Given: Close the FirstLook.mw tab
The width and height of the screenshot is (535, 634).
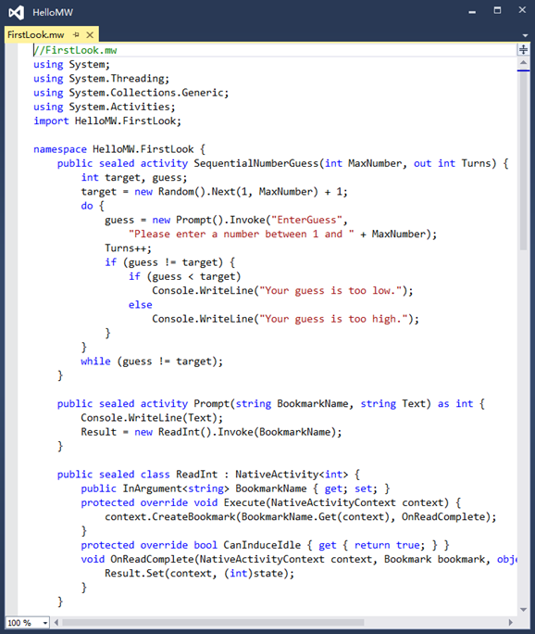Looking at the screenshot, I should point(90,35).
